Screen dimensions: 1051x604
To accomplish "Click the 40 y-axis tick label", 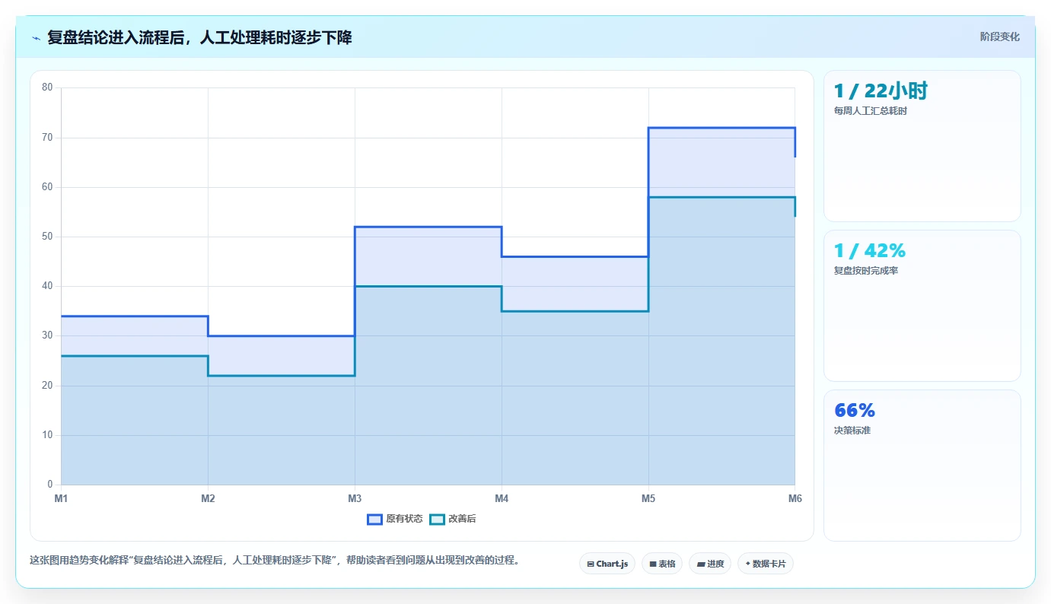I will pyautogui.click(x=47, y=286).
